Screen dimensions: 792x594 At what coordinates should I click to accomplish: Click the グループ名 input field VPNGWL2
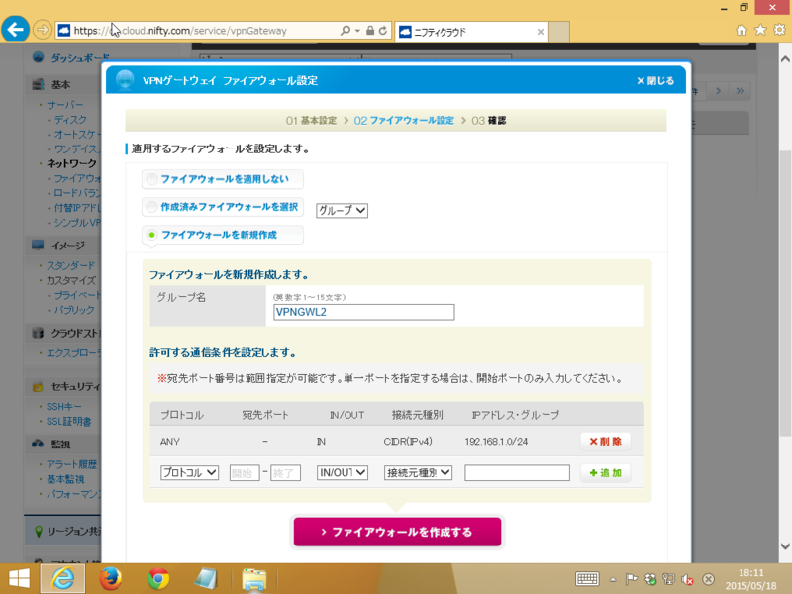tap(363, 312)
